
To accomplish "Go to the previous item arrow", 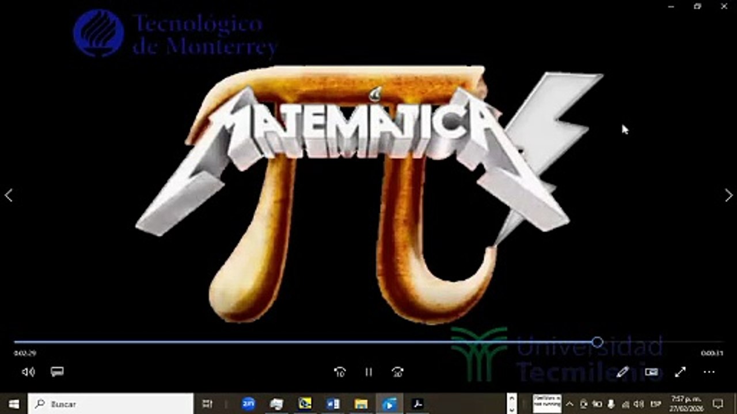I will click(9, 195).
